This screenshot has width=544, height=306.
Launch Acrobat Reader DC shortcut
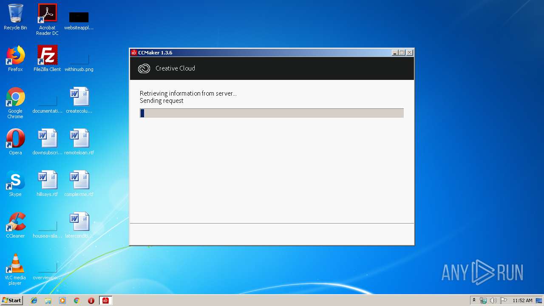point(47,19)
